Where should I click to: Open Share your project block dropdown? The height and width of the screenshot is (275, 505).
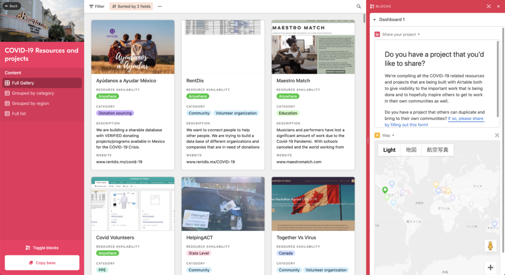point(419,34)
